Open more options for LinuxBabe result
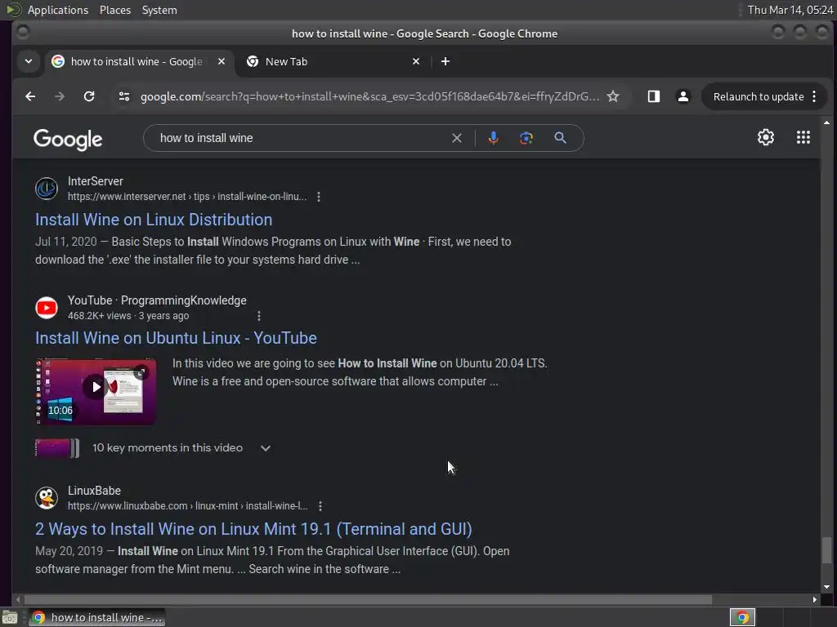This screenshot has height=627, width=837. click(320, 506)
